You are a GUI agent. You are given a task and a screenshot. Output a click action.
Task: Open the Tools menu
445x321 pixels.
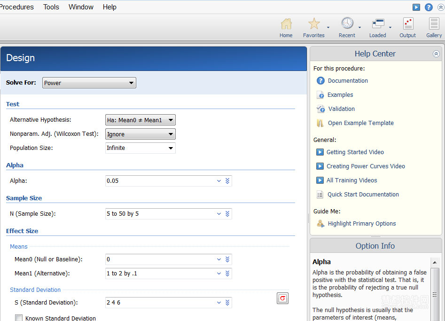(51, 7)
